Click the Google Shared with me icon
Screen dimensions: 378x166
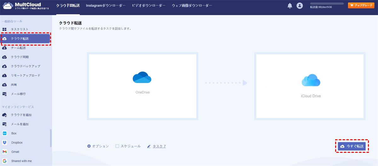tap(5, 161)
